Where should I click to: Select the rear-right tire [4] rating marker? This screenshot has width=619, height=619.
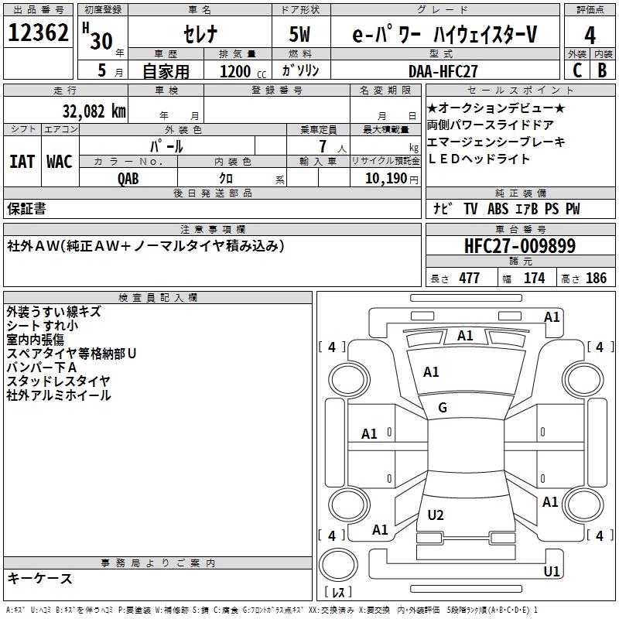tap(599, 535)
